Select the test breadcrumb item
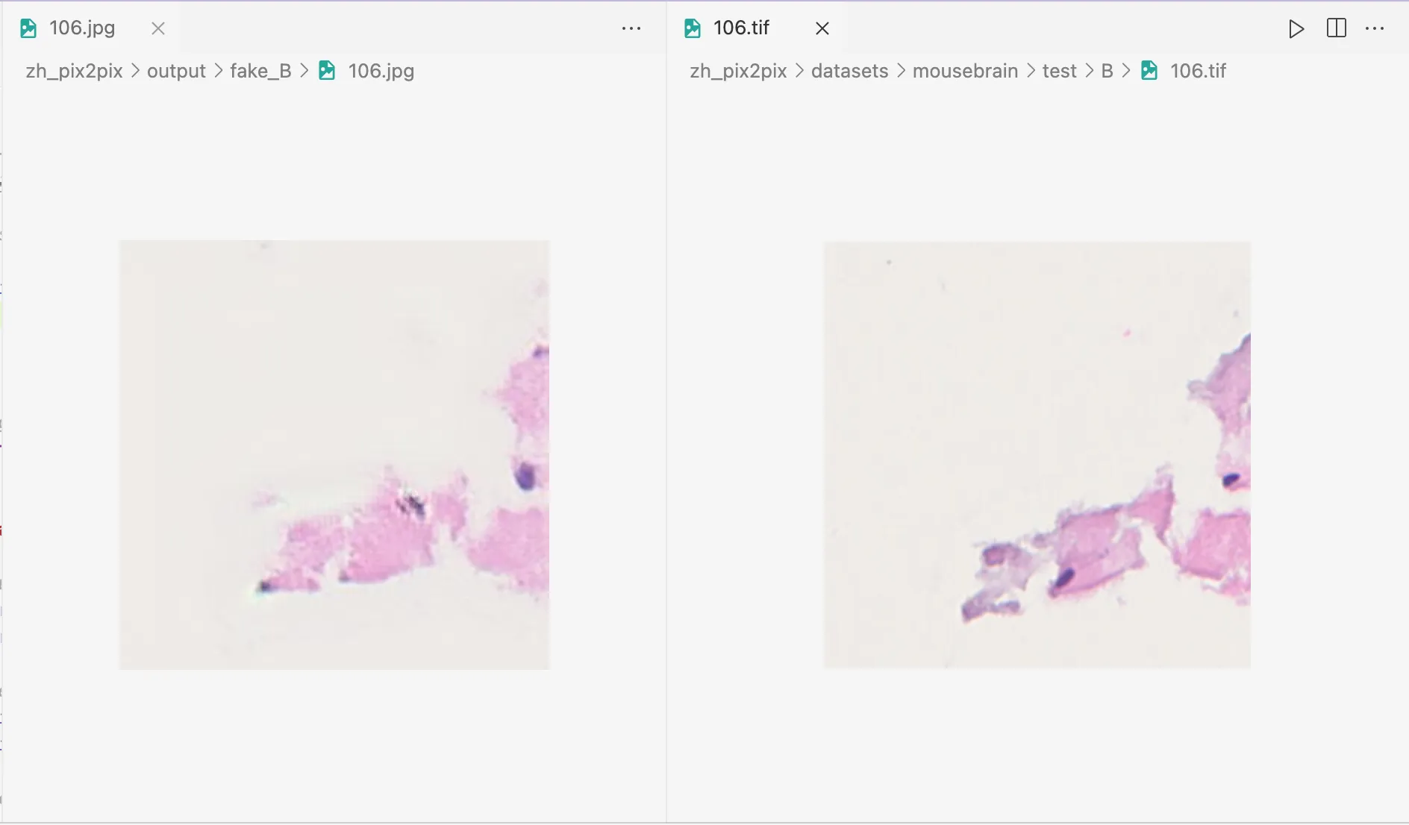 click(1059, 71)
